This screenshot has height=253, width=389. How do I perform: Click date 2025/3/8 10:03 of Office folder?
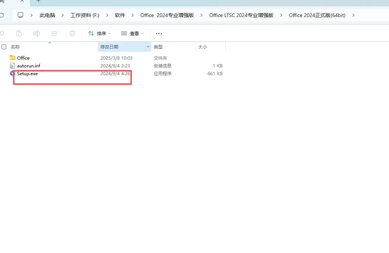pyautogui.click(x=116, y=58)
